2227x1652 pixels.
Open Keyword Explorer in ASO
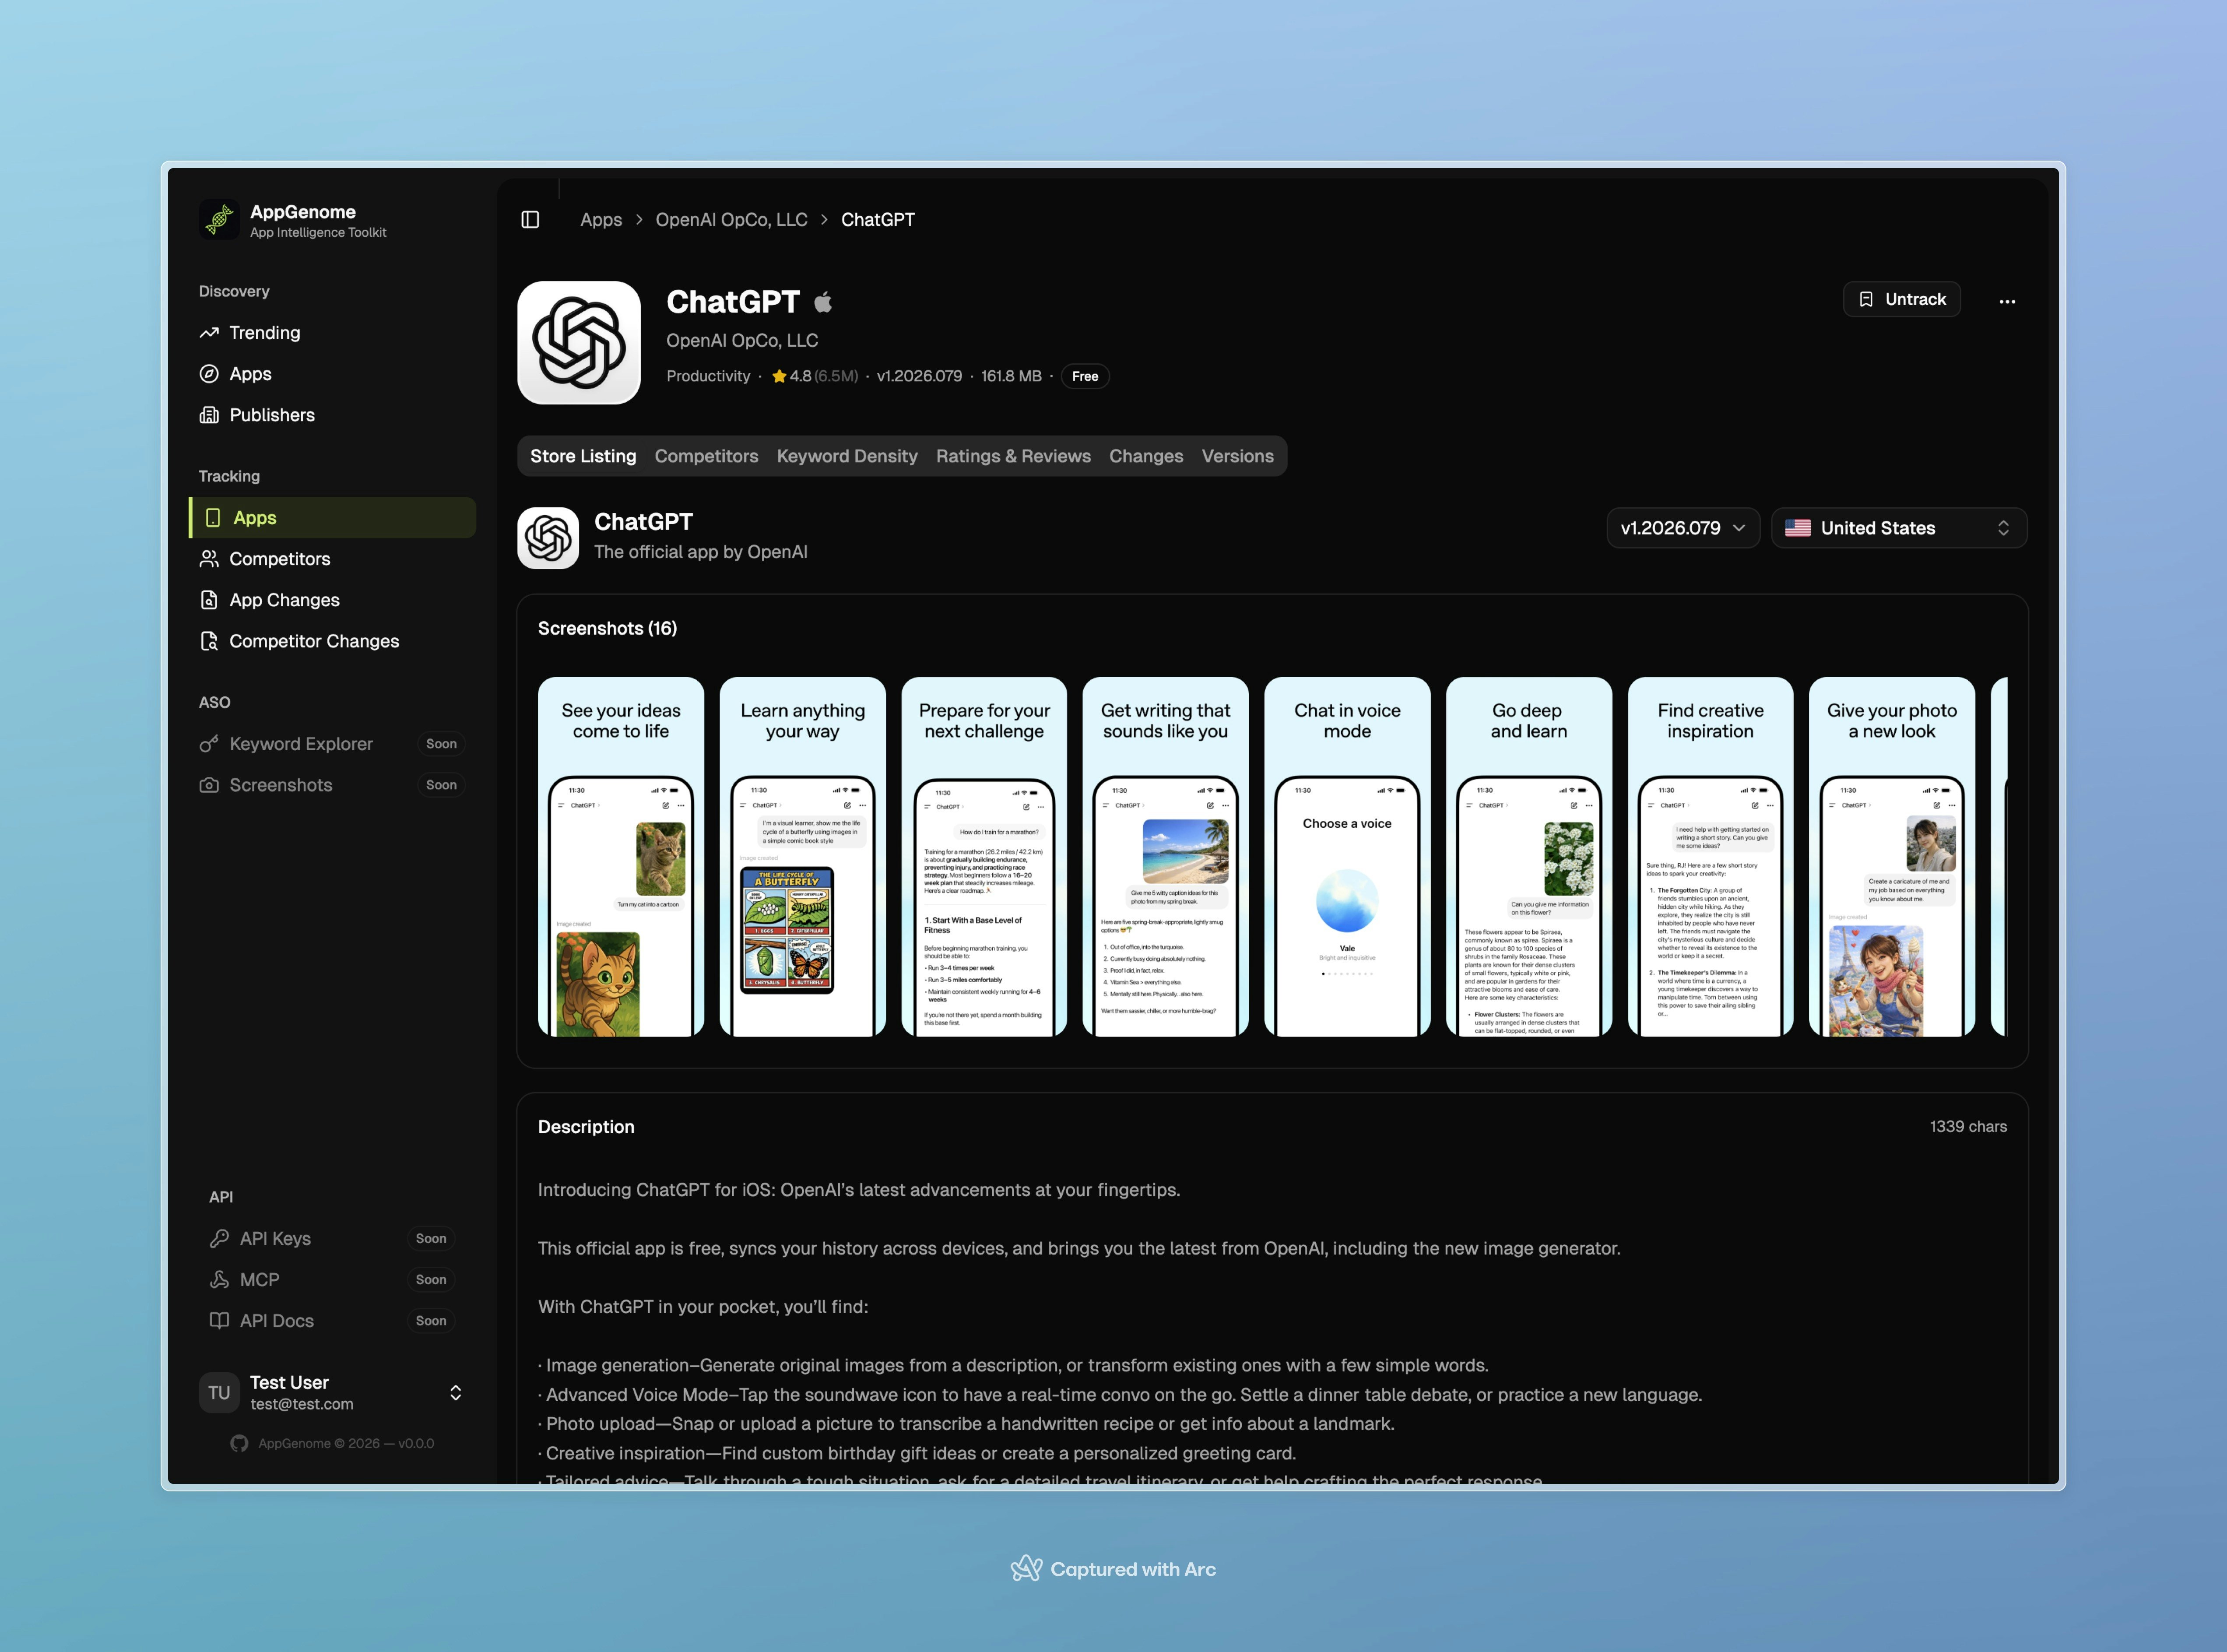(332, 744)
